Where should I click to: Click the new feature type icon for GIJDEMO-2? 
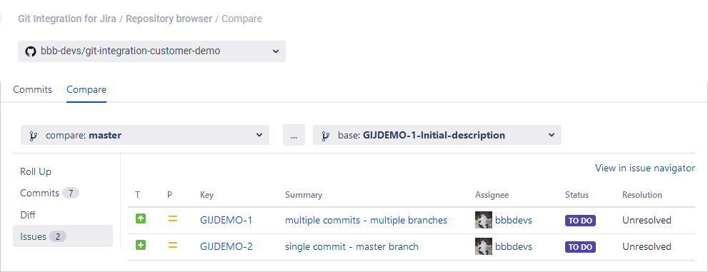[x=141, y=246]
